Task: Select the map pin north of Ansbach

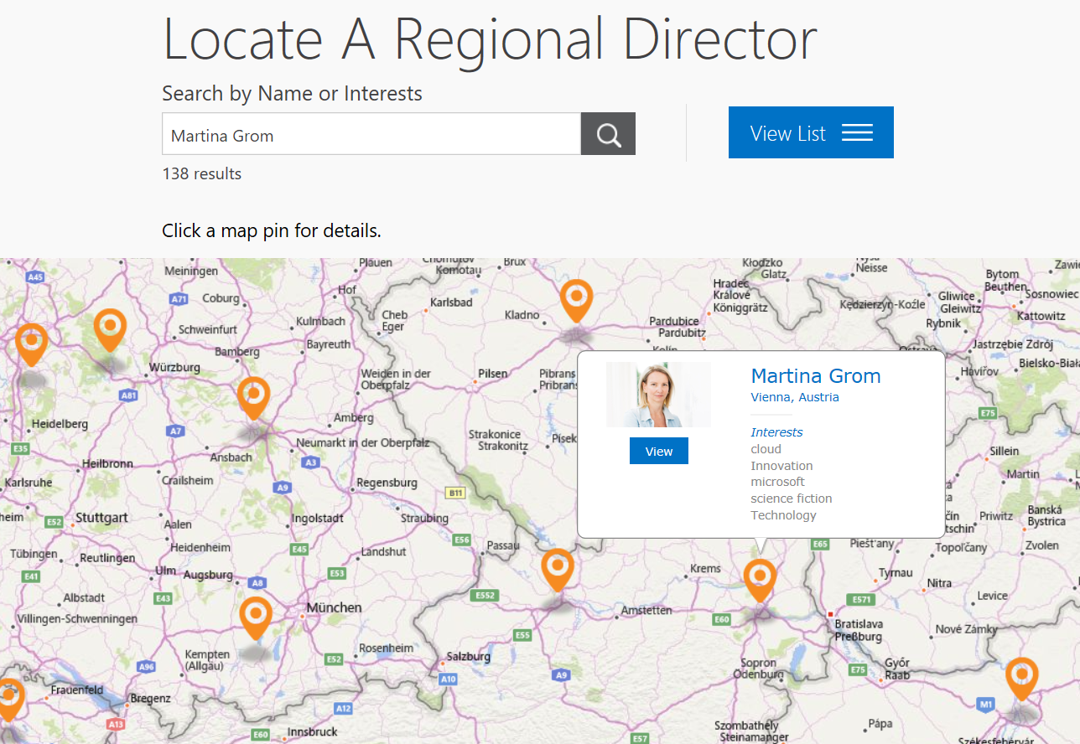Action: pyautogui.click(x=253, y=397)
